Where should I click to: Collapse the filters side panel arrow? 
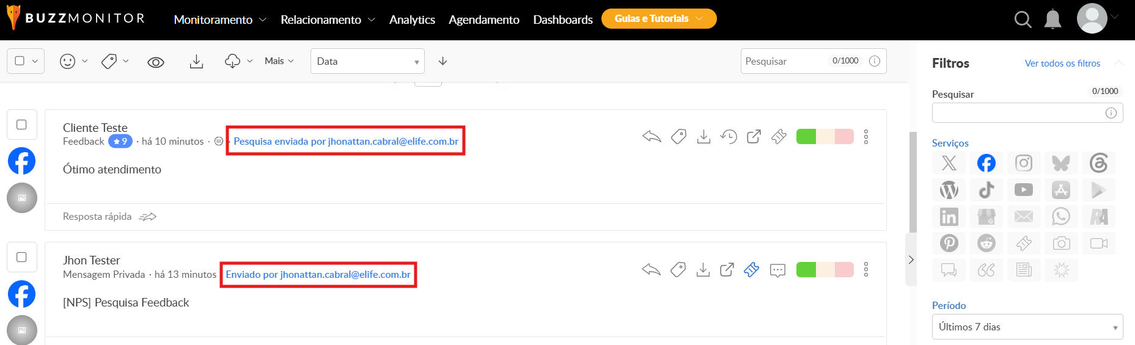pyautogui.click(x=911, y=260)
